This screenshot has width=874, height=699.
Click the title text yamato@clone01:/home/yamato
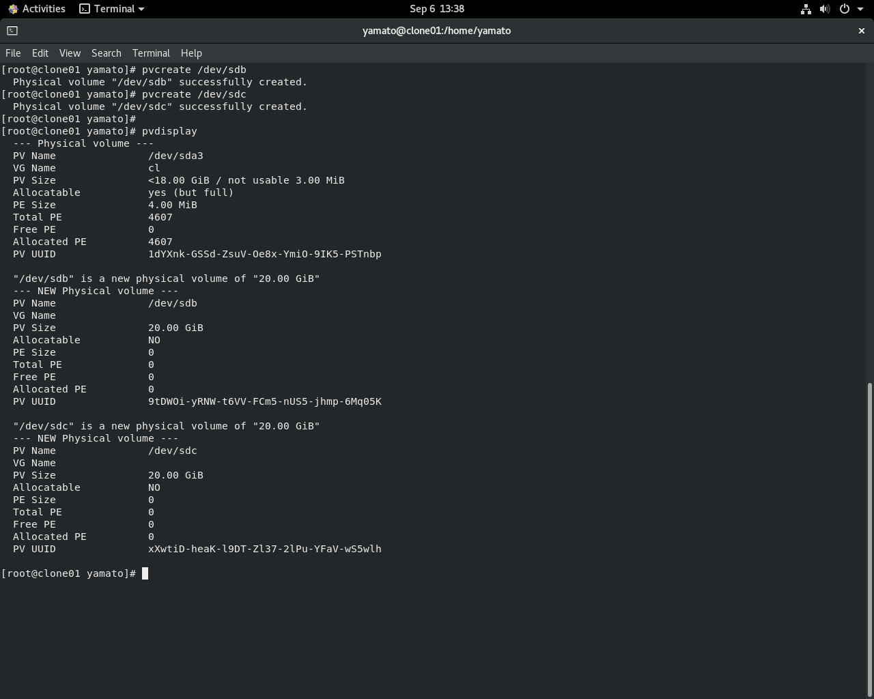pyautogui.click(x=437, y=31)
